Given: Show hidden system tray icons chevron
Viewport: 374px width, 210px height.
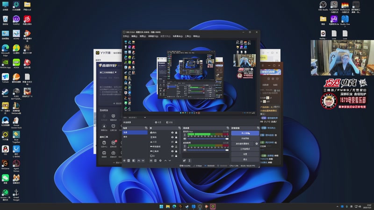Looking at the screenshot, I should [x=337, y=206].
